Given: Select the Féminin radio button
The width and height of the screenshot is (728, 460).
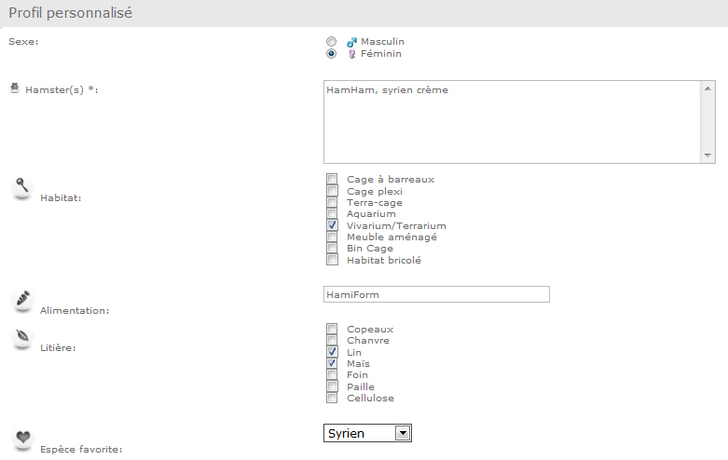Looking at the screenshot, I should (331, 54).
